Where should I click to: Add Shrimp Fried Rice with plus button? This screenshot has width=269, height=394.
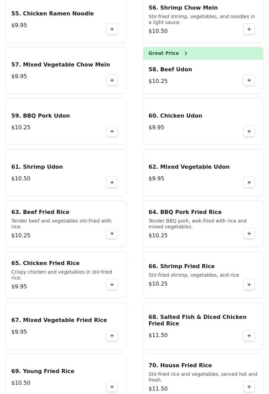pyautogui.click(x=249, y=285)
